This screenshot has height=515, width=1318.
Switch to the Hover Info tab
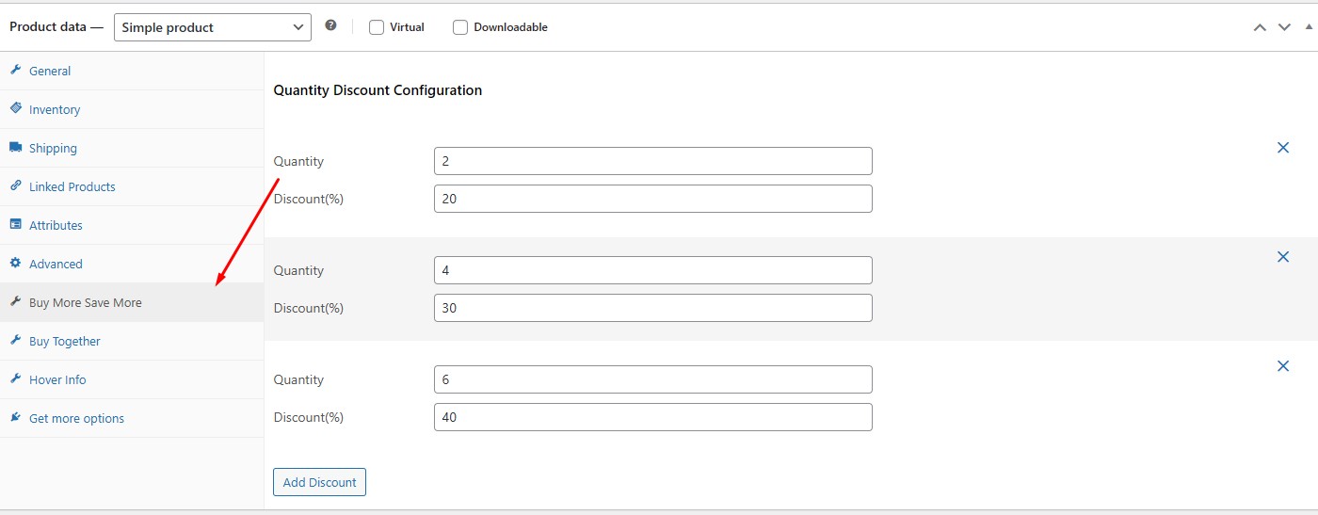[x=57, y=379]
